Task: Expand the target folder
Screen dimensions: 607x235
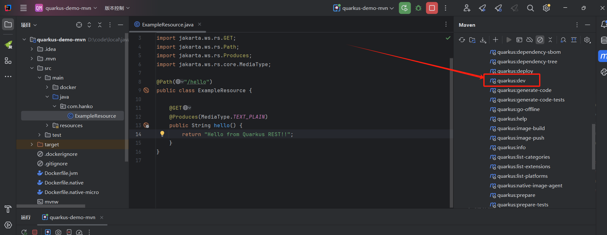Action: (32, 144)
